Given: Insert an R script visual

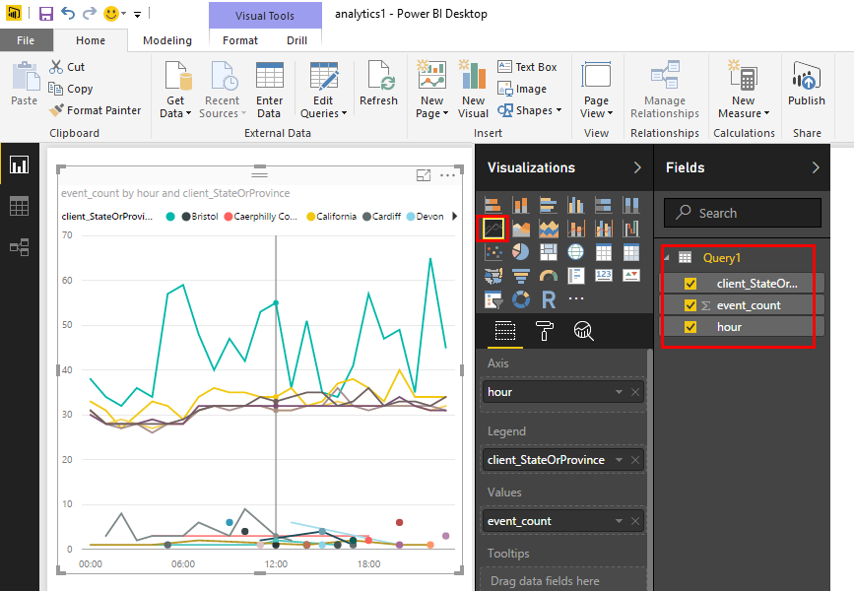Looking at the screenshot, I should click(549, 298).
